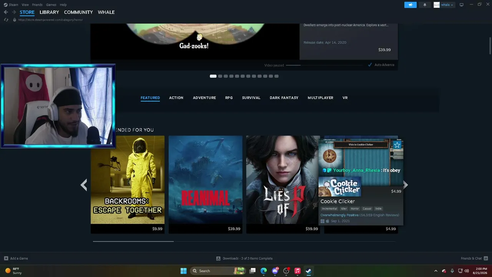492x277 pixels.
Task: Go back with the Steam back arrow
Action: (6, 12)
